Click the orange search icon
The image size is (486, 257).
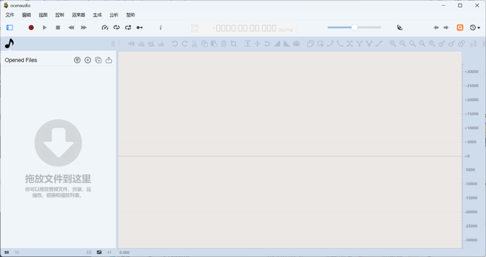pos(460,27)
